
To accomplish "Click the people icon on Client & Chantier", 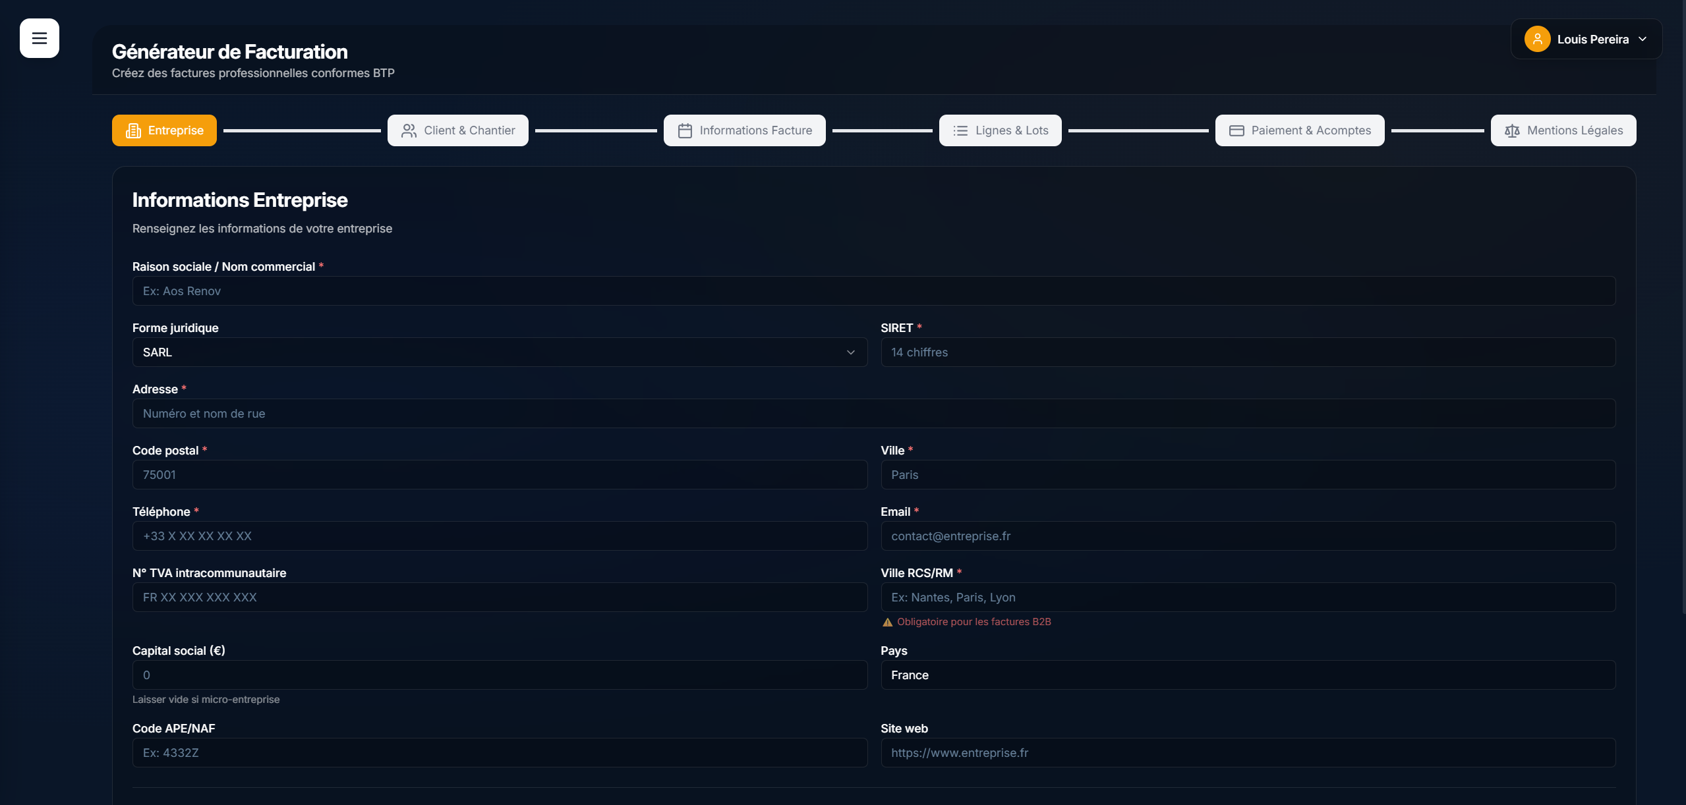I will click(409, 130).
